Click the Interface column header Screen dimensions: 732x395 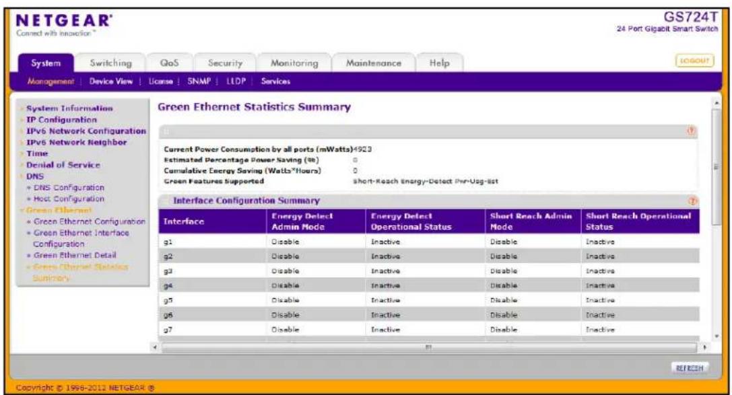[213, 221]
